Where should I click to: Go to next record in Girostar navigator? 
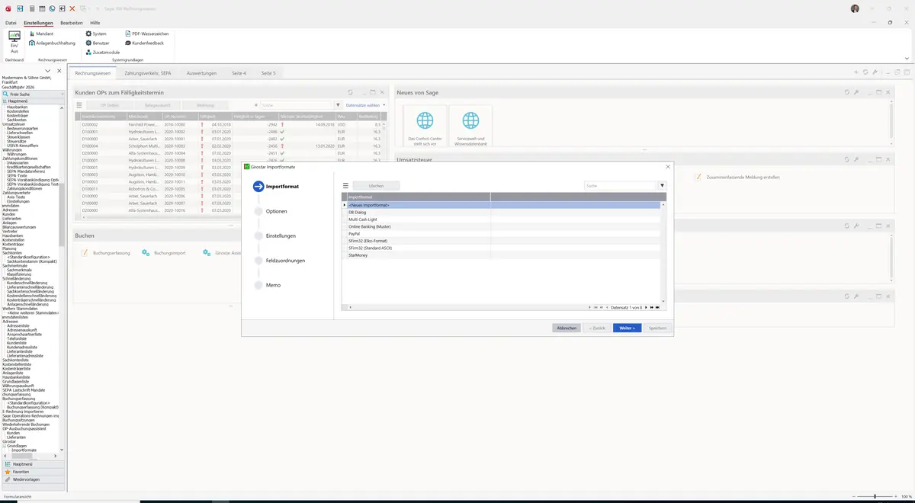click(647, 307)
